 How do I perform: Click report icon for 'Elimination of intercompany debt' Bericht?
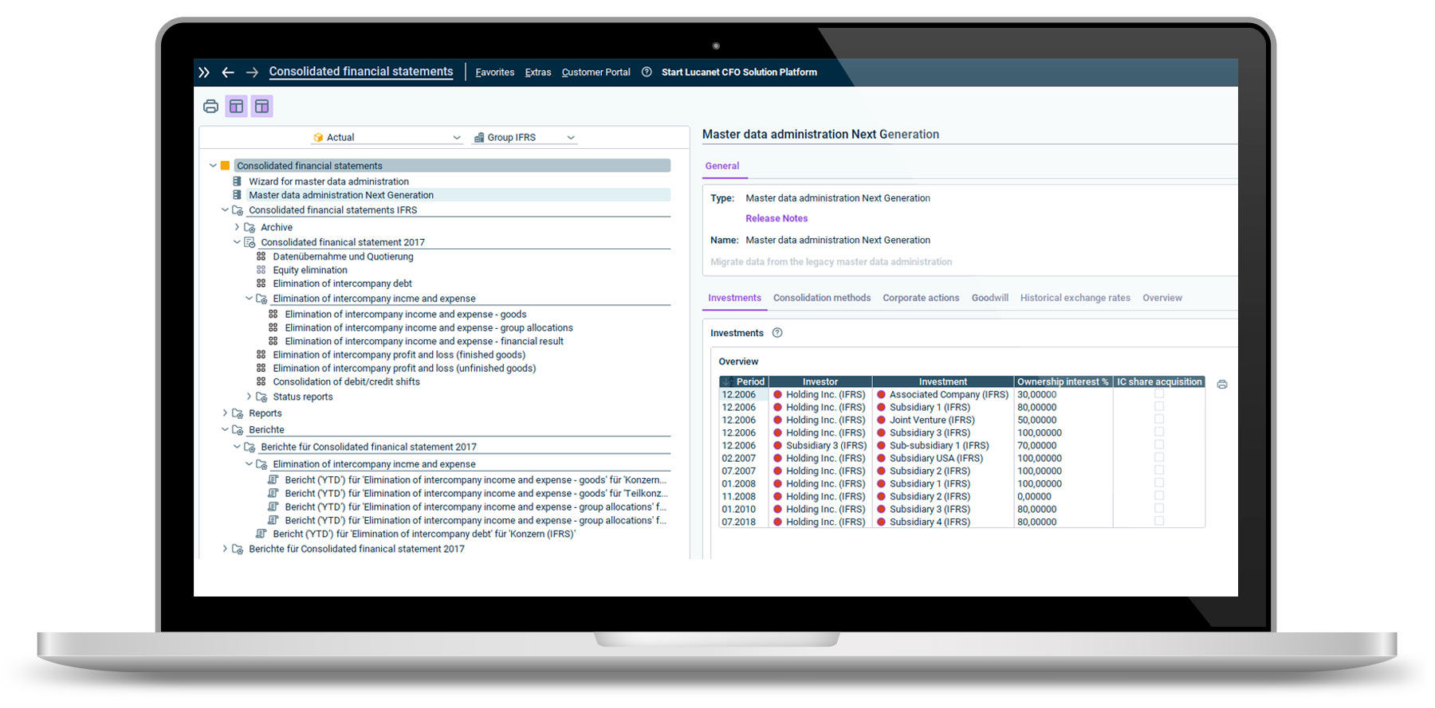pos(261,534)
